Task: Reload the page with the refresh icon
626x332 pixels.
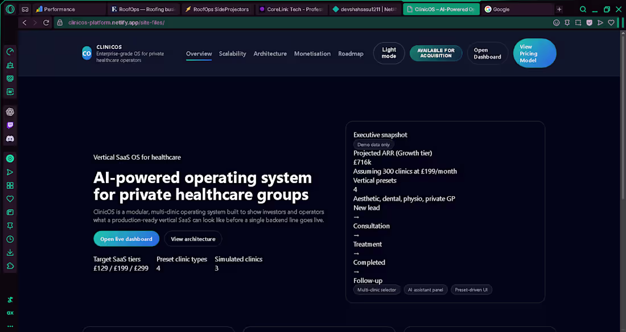Action: (x=47, y=23)
